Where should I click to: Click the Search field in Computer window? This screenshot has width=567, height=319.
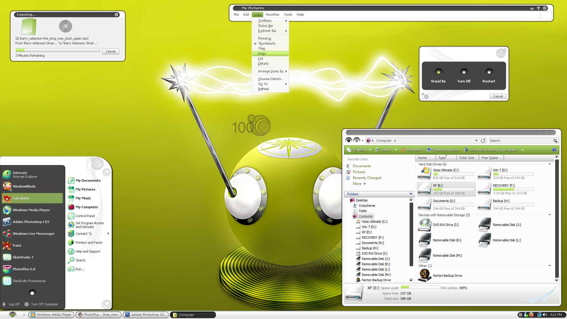click(521, 141)
